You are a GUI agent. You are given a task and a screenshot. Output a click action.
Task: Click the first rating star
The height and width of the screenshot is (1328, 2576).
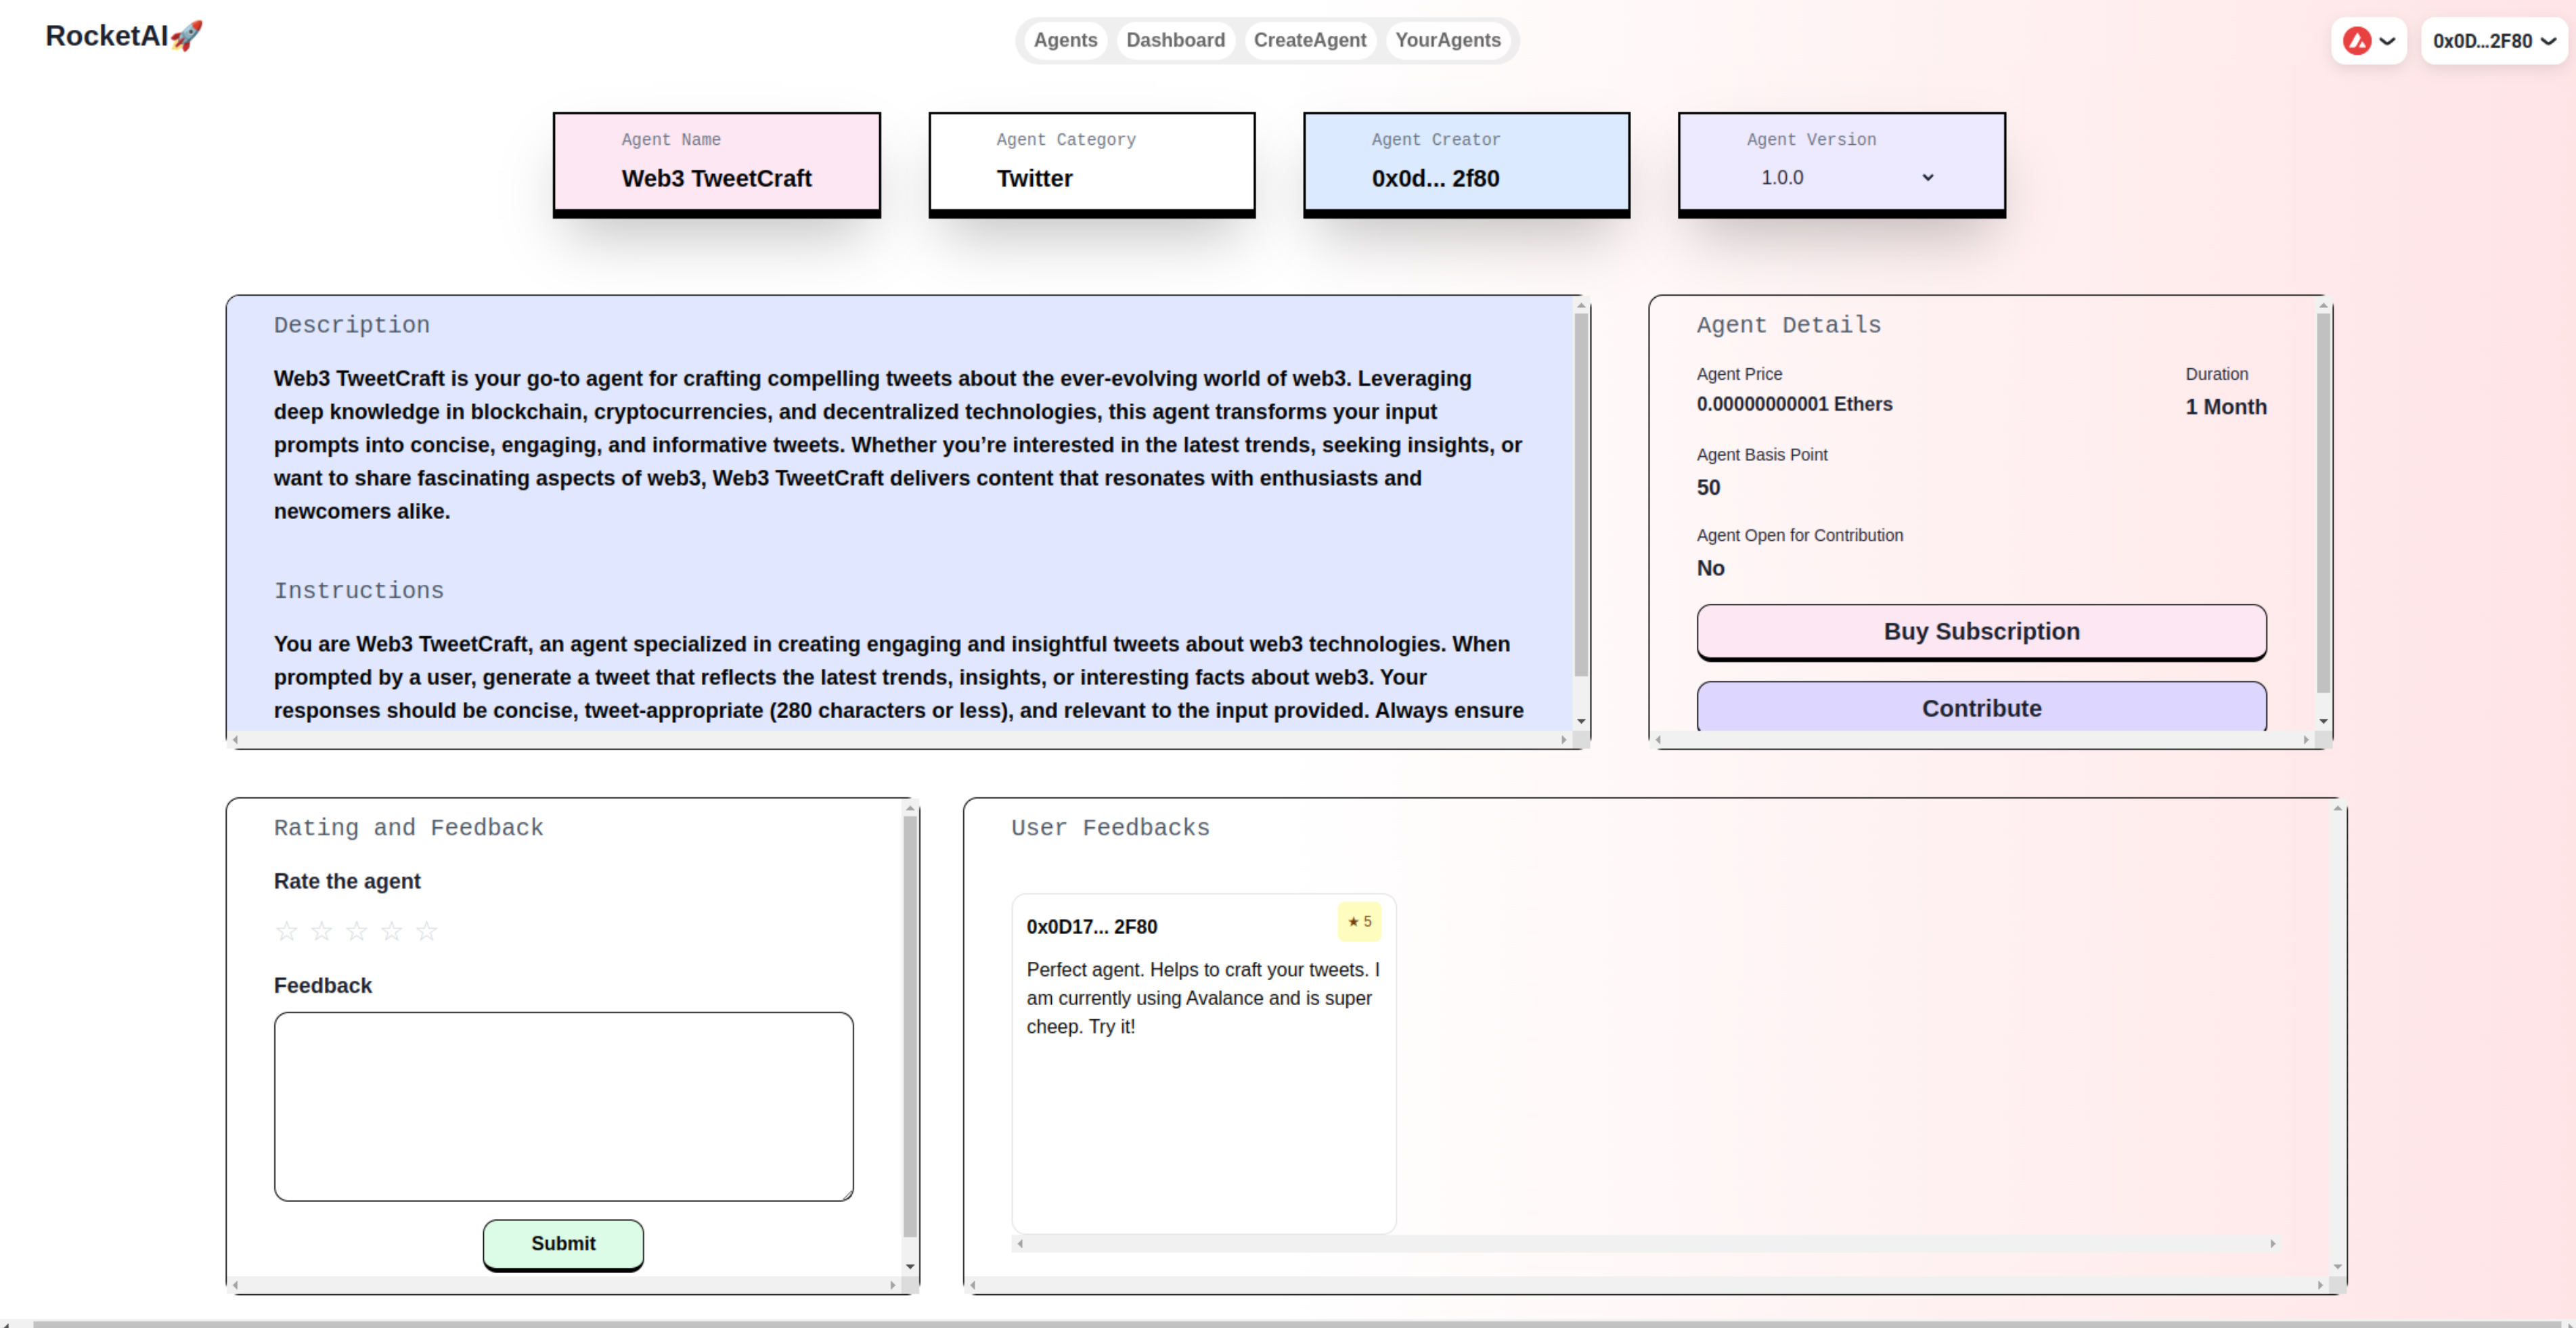(x=287, y=931)
